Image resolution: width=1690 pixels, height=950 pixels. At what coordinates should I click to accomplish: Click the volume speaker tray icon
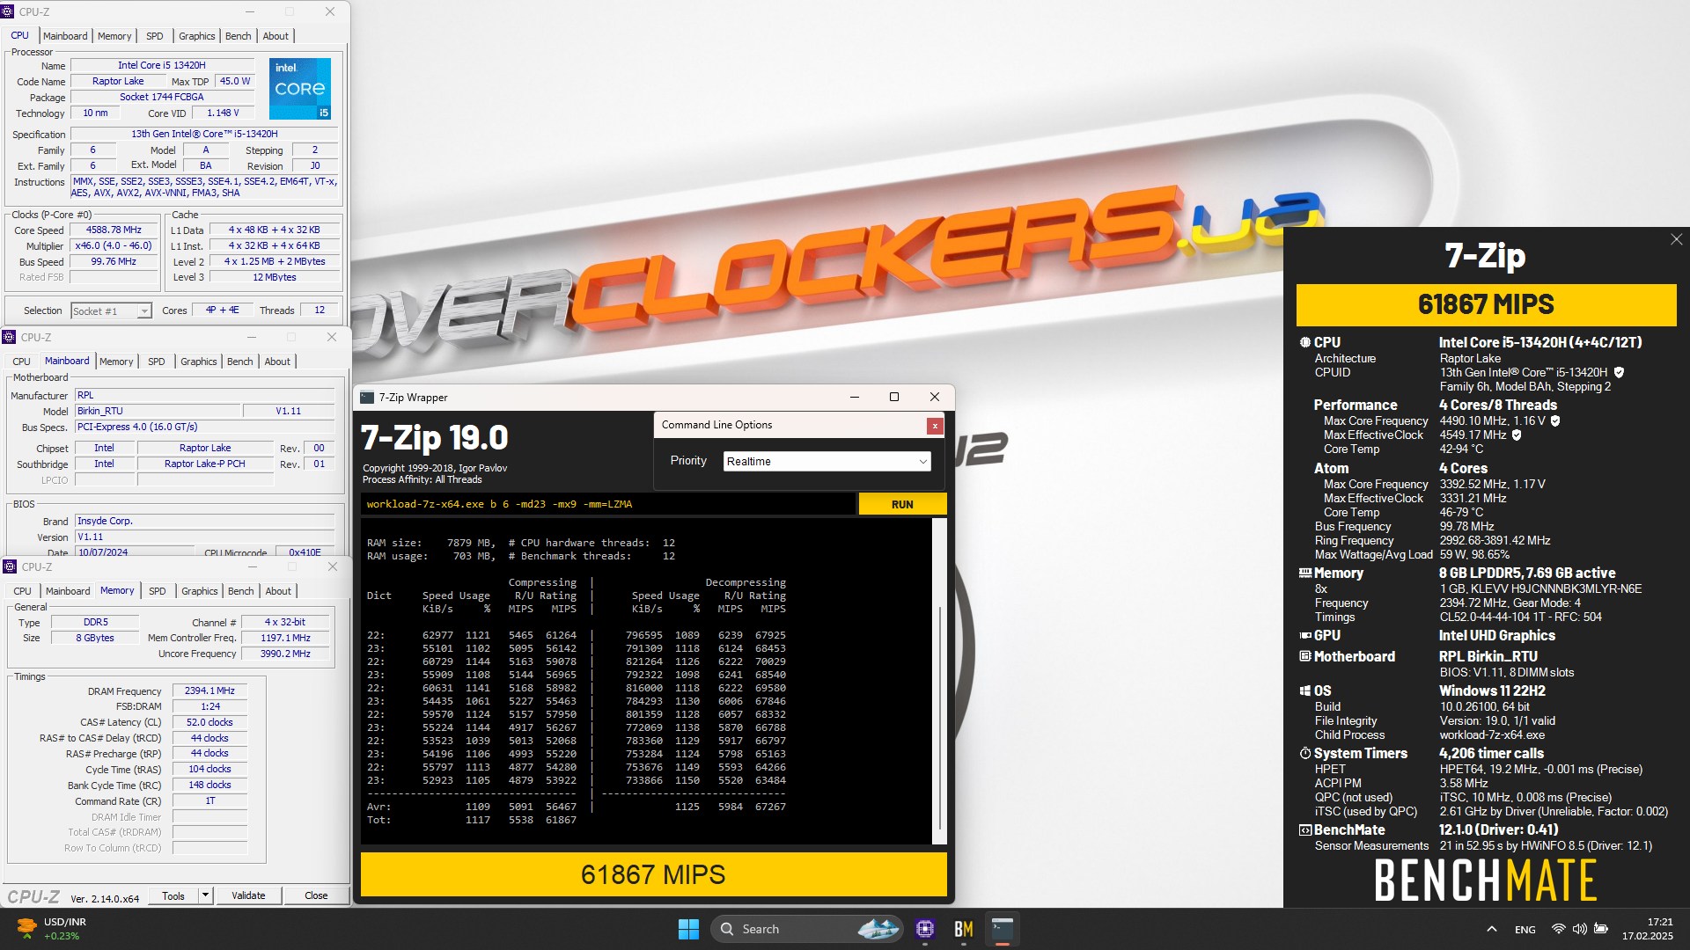[x=1579, y=929]
